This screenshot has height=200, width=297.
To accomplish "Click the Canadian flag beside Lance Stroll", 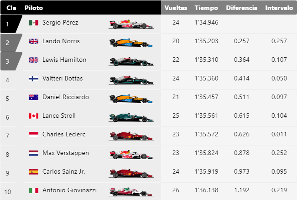I will [34, 116].
